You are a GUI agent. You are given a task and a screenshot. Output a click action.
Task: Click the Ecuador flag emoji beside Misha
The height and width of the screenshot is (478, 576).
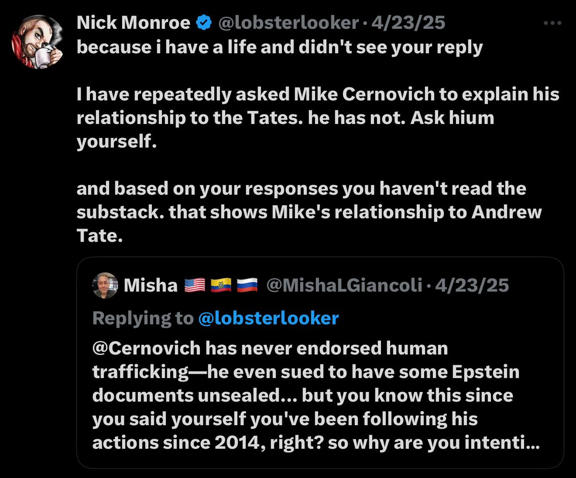(x=221, y=286)
